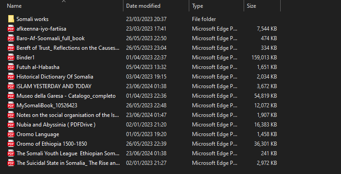Select ISLAM YESTERDAY AND TODAY file name

click(x=54, y=86)
